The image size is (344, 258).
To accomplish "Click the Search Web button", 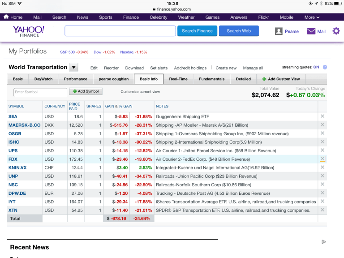I will 239,31.
